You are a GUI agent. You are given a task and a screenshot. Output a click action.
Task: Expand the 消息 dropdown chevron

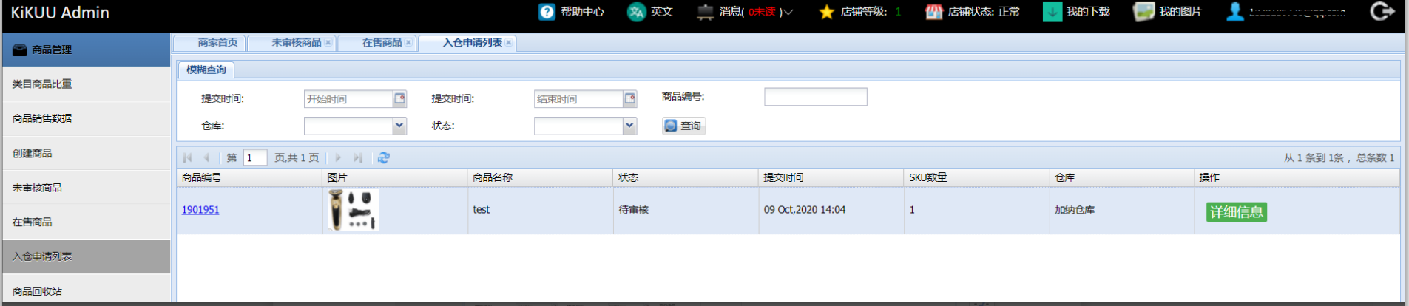pos(788,13)
